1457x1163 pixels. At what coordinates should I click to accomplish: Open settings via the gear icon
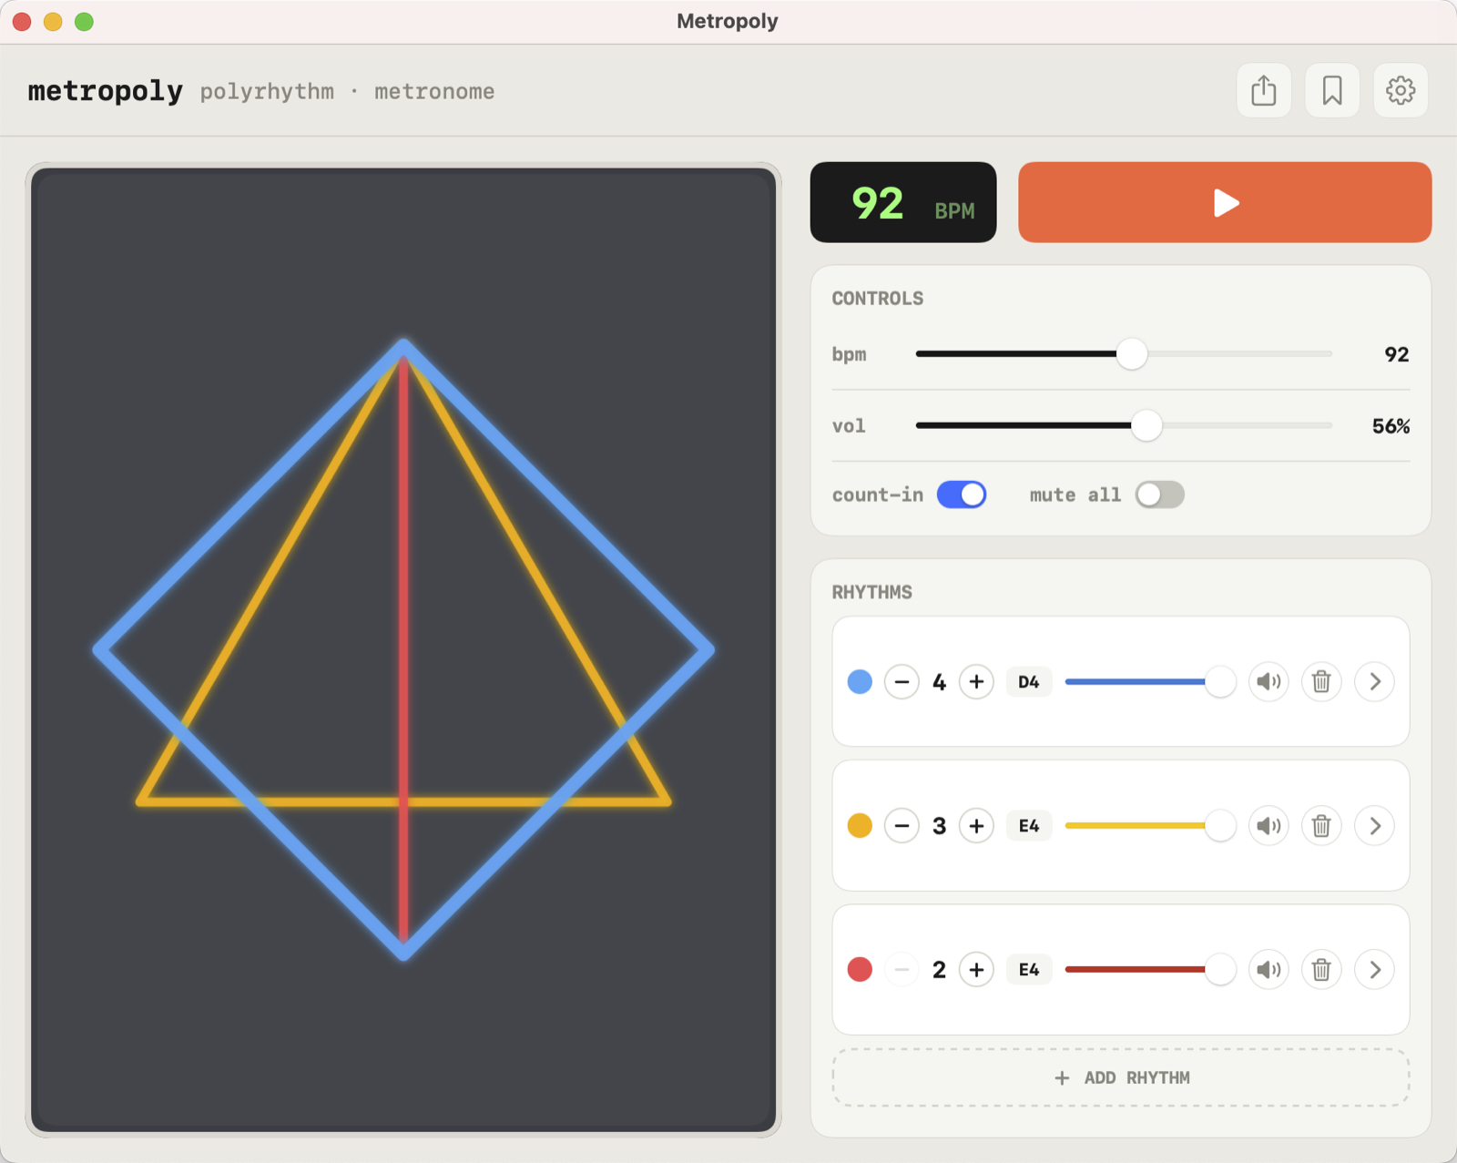pyautogui.click(x=1400, y=90)
